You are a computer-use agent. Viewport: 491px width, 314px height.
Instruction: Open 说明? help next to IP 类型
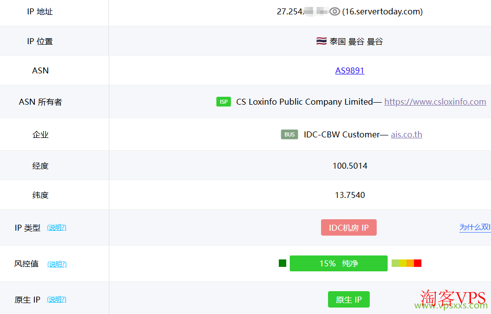click(x=57, y=228)
